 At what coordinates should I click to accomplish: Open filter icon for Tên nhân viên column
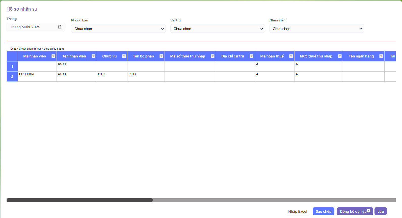(x=93, y=56)
